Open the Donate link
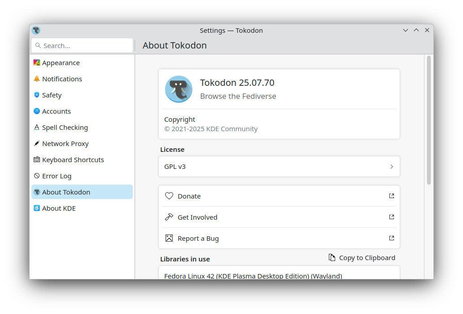463x314 pixels. tap(280, 196)
